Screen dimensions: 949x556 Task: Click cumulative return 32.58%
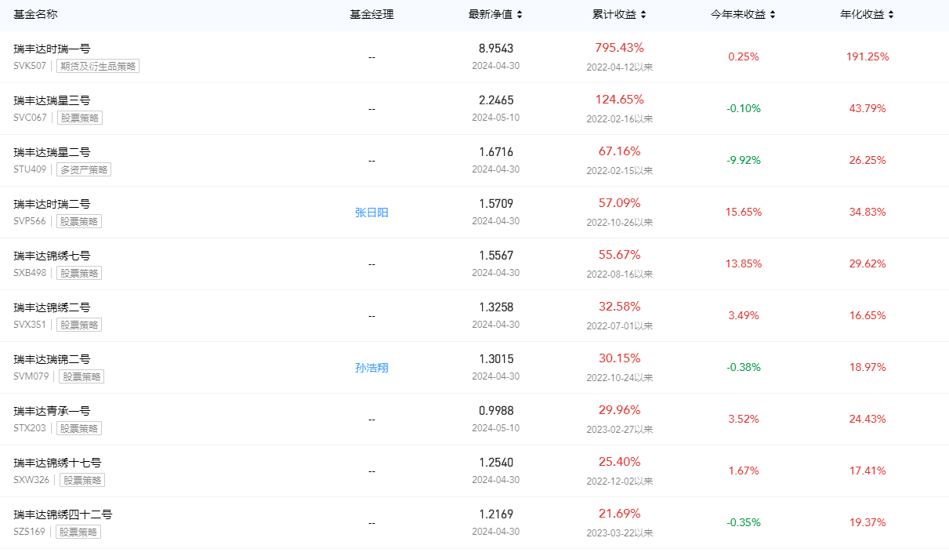[619, 307]
